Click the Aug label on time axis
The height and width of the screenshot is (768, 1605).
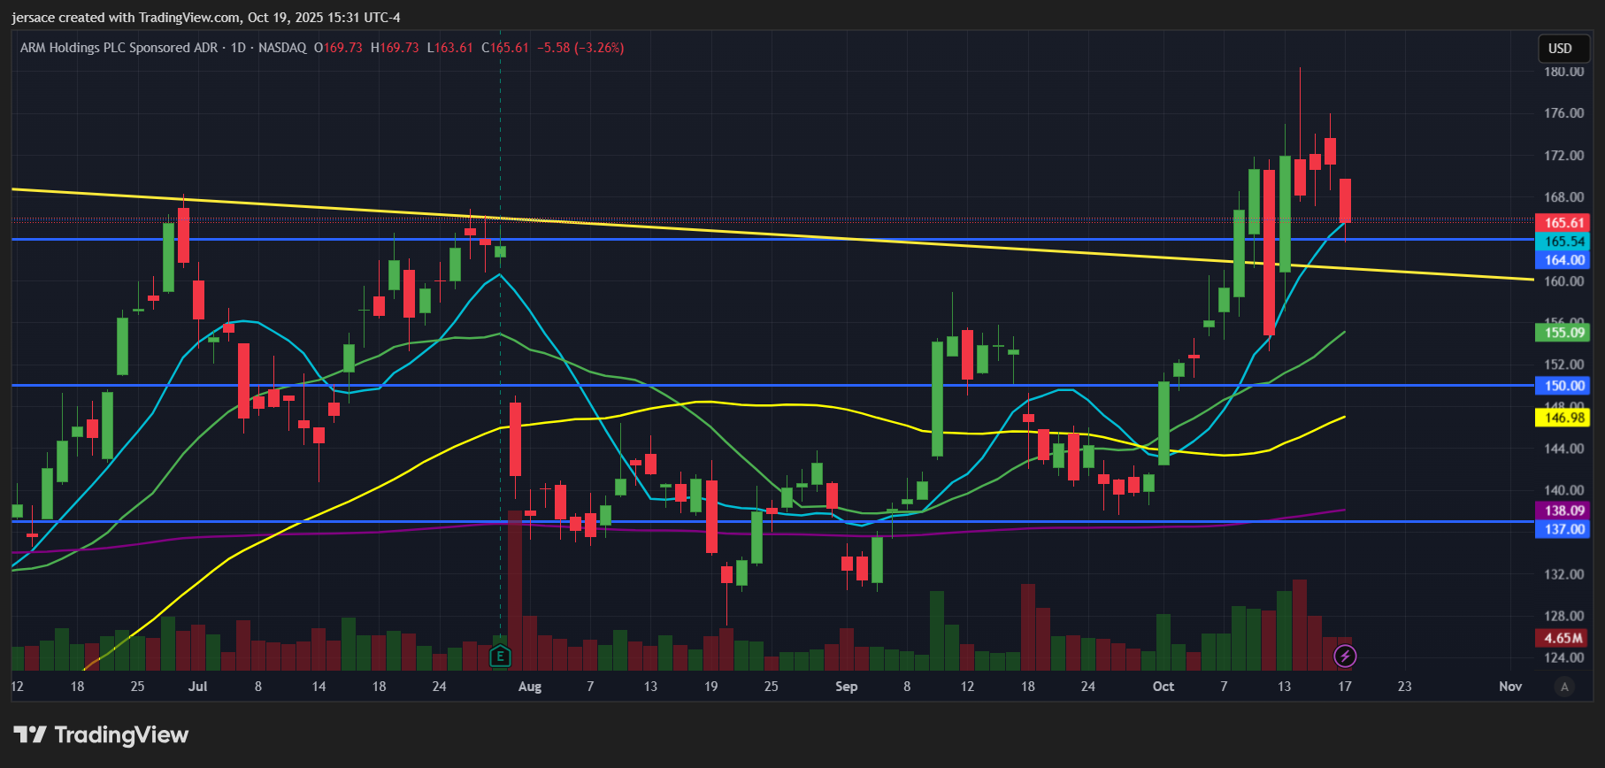529,687
